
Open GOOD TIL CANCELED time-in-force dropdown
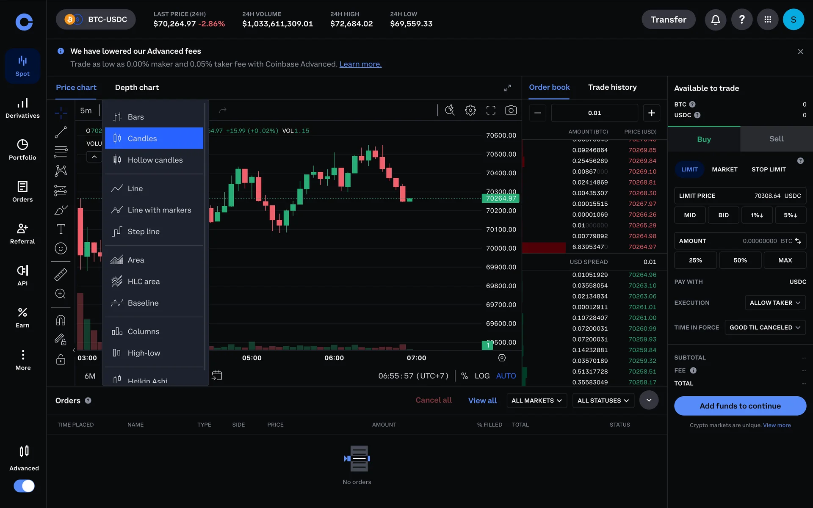(764, 328)
